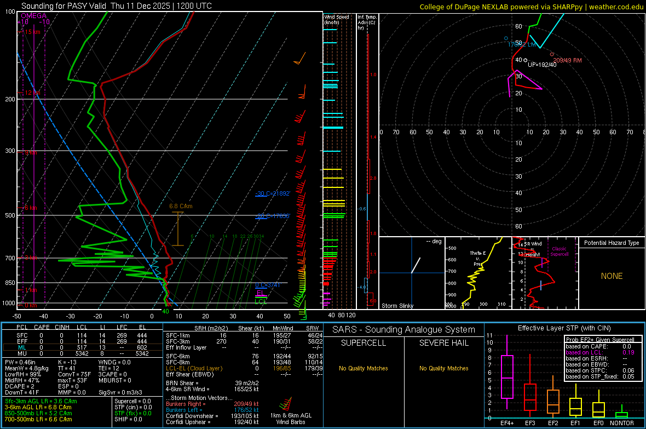
Task: Click the 'MeanW = 4.8g/kg' value
Action: tap(26, 368)
